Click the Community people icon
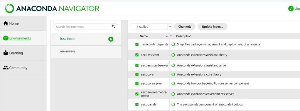The image size is (300, 111). tap(6, 68)
